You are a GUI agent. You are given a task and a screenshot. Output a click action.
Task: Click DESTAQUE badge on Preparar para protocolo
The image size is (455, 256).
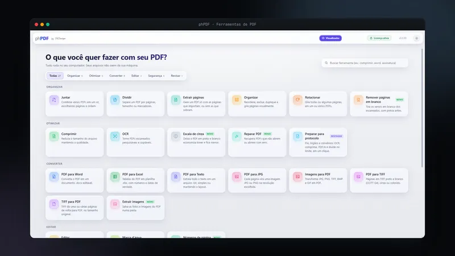[x=337, y=136]
